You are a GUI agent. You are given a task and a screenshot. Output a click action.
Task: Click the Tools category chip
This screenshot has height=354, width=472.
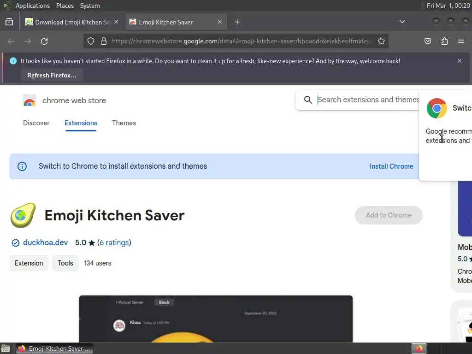(65, 263)
